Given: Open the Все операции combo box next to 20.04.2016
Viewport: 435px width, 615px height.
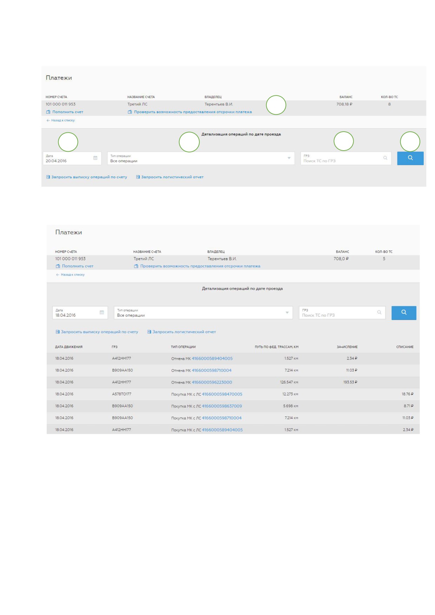Looking at the screenshot, I should (201, 158).
